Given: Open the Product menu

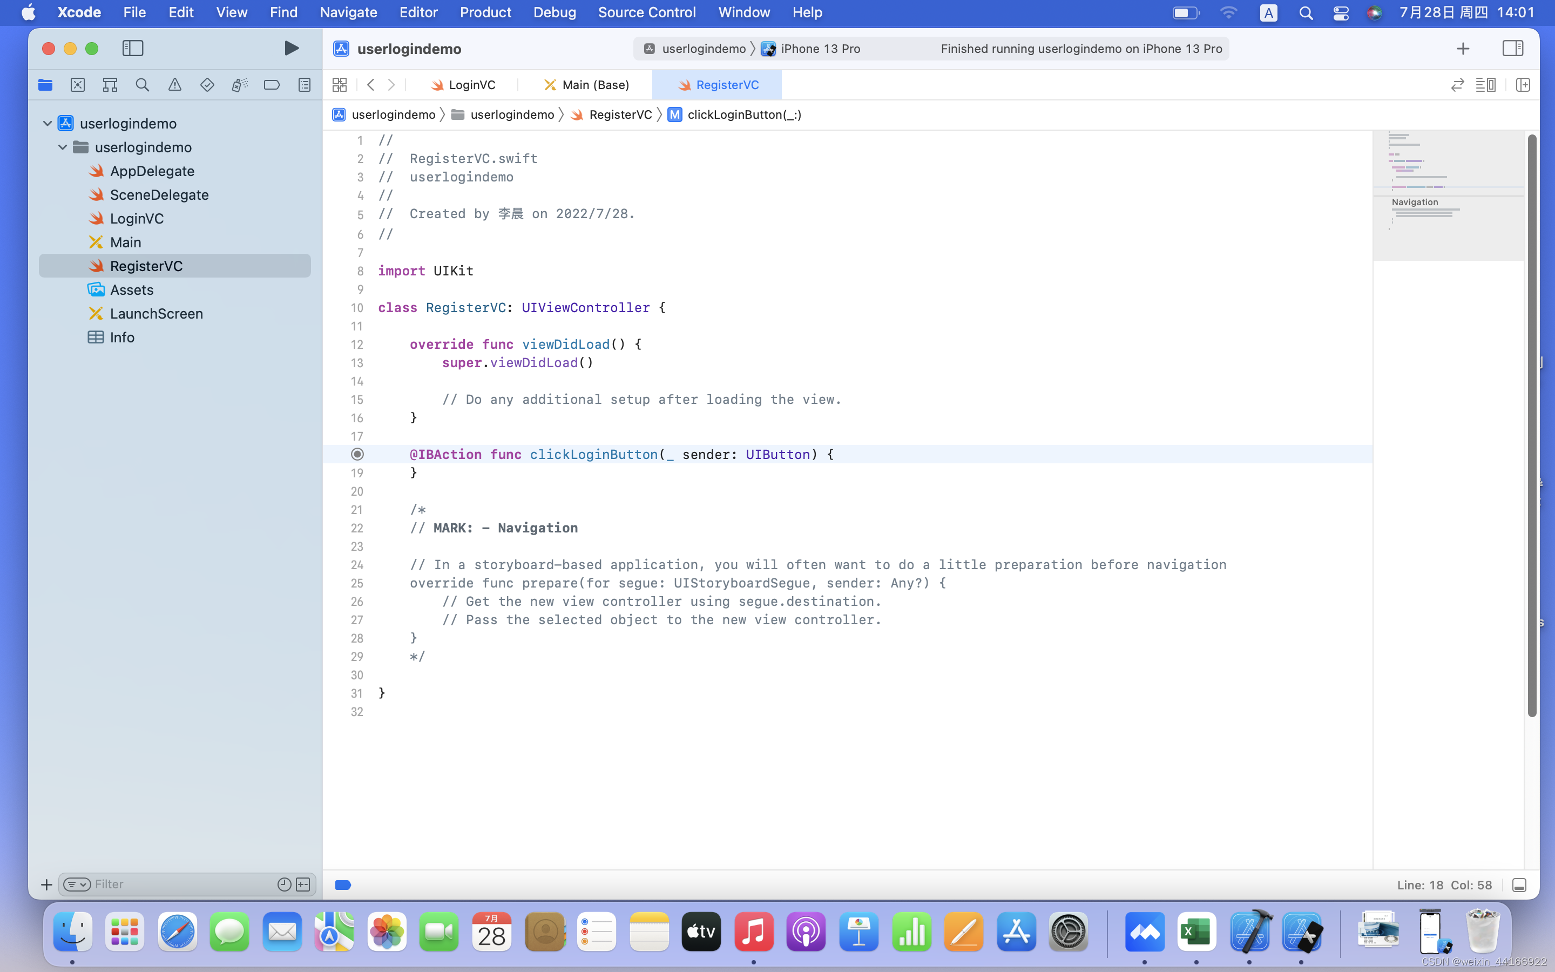Looking at the screenshot, I should coord(485,12).
